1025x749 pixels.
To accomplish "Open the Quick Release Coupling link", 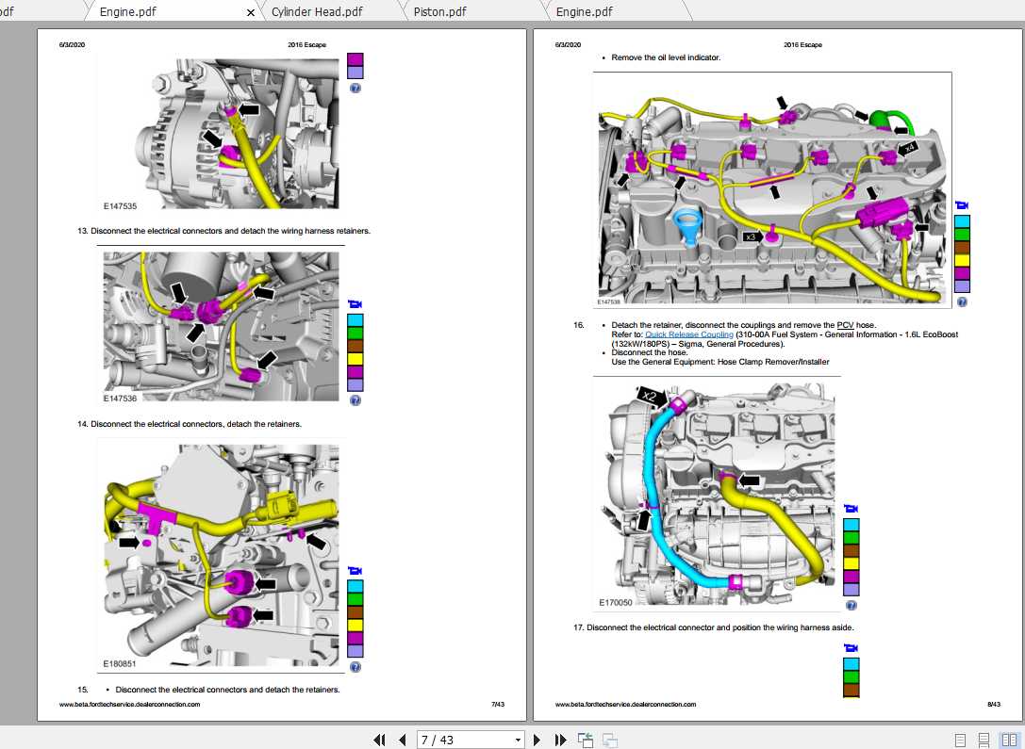I will [x=688, y=334].
